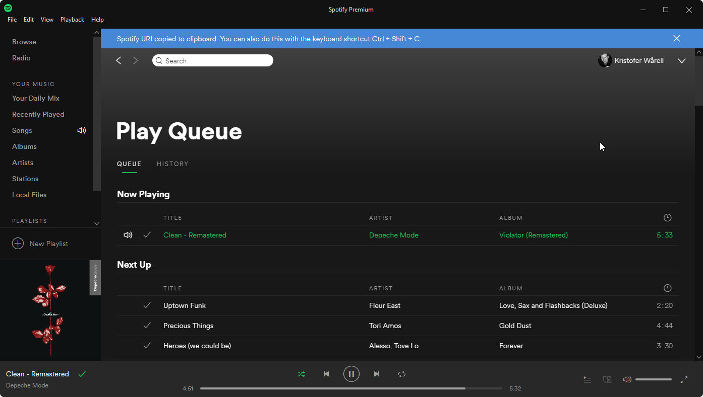This screenshot has width=703, height=397.
Task: Click in the Search field
Action: click(213, 61)
